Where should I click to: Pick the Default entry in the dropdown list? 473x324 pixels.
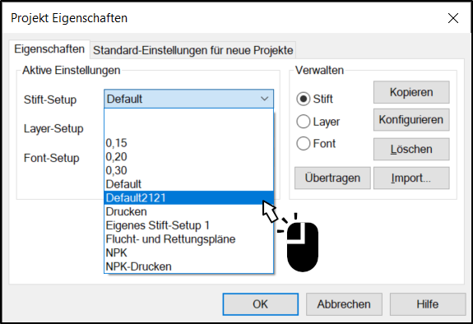coord(189,184)
